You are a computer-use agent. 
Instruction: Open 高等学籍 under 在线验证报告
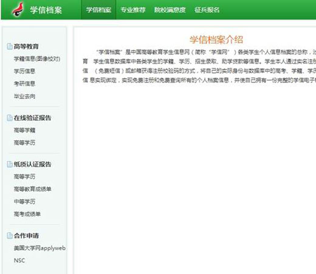24,130
